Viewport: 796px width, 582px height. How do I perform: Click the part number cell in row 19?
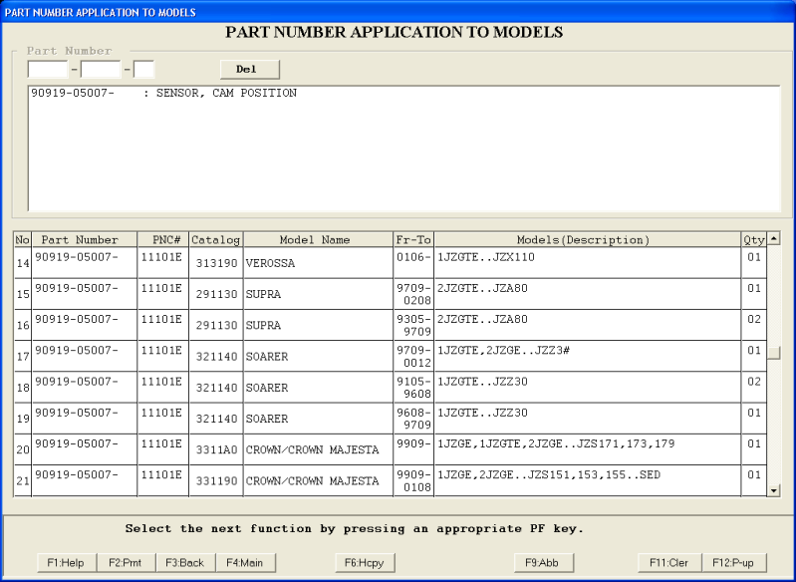(x=85, y=419)
